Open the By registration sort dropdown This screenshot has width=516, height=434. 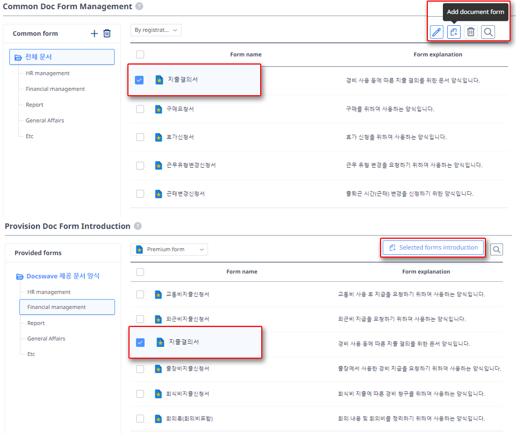click(156, 30)
